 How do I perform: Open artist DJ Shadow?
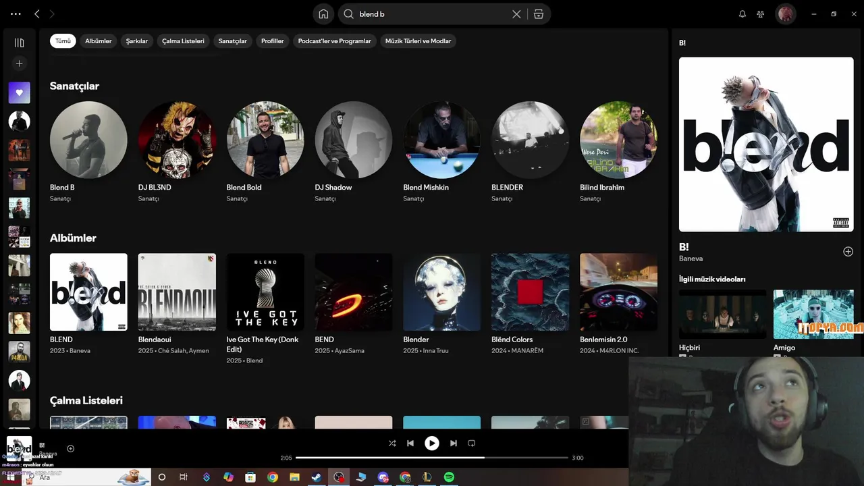pyautogui.click(x=354, y=140)
